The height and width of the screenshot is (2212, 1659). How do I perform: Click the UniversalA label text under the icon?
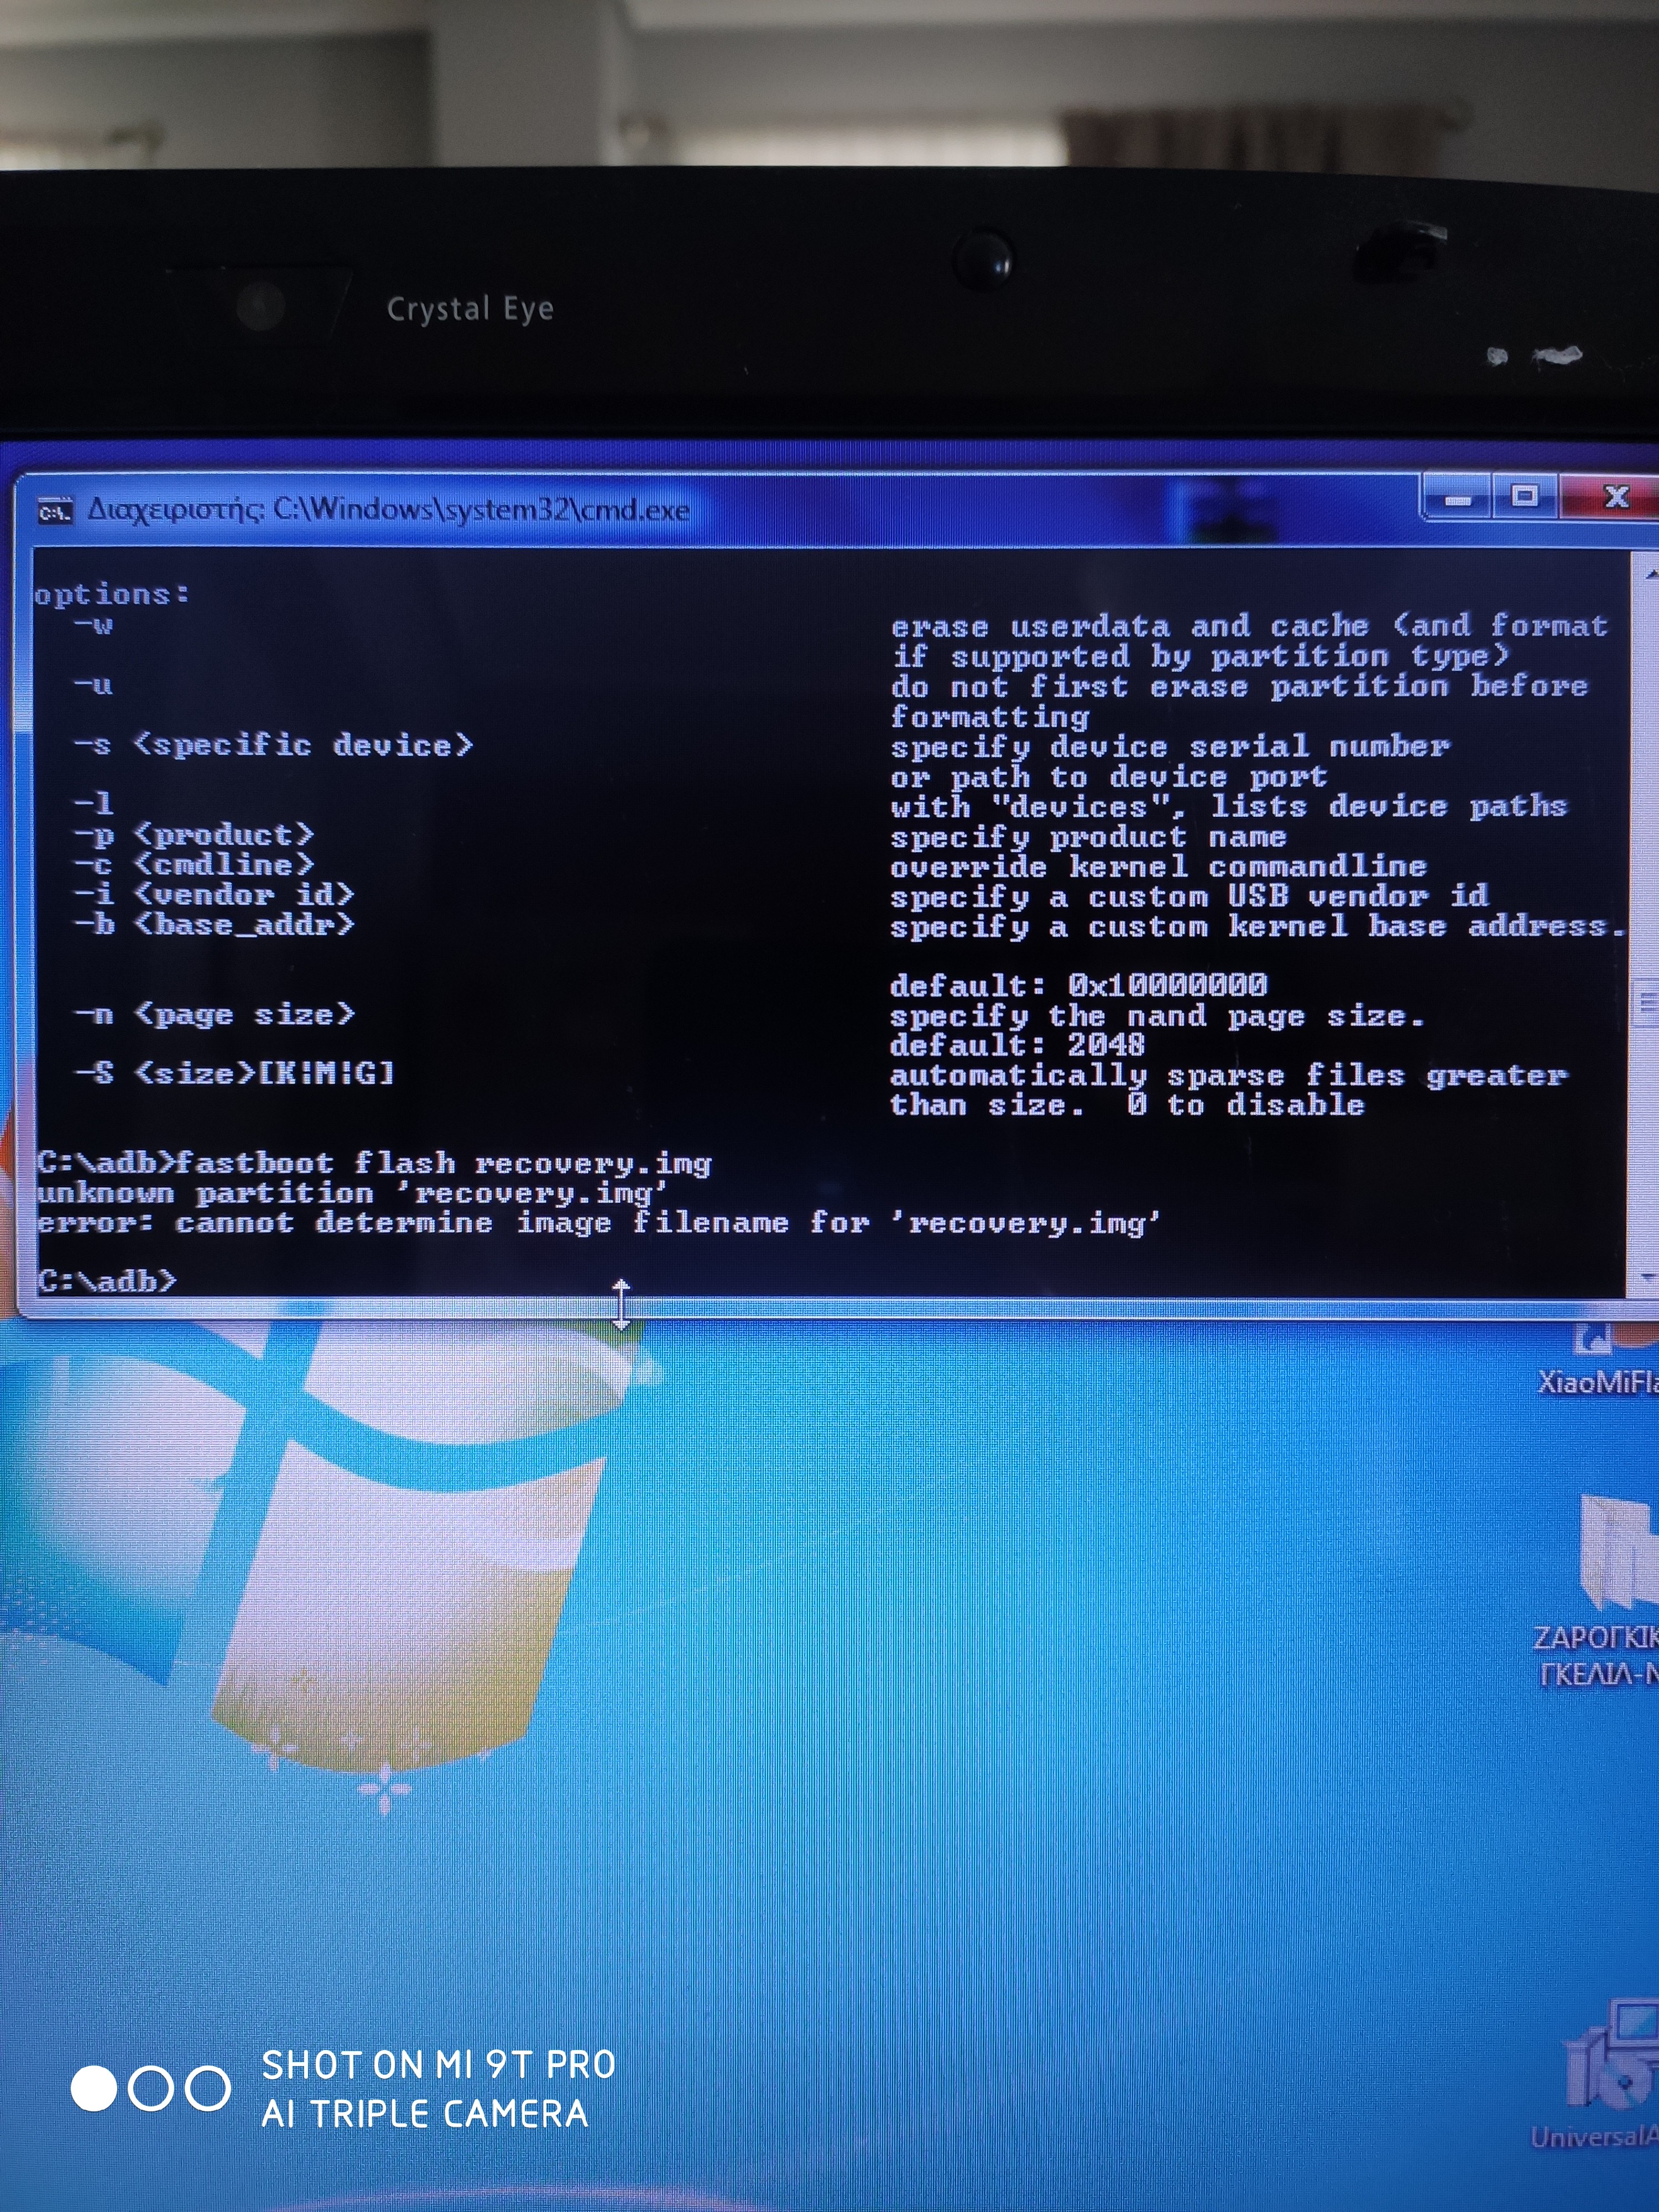click(x=1594, y=2136)
